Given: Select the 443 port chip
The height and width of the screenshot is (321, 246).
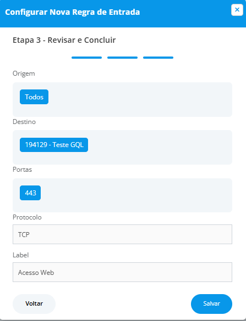Looking at the screenshot, I should 30,193.
